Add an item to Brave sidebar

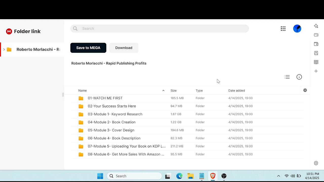316,71
